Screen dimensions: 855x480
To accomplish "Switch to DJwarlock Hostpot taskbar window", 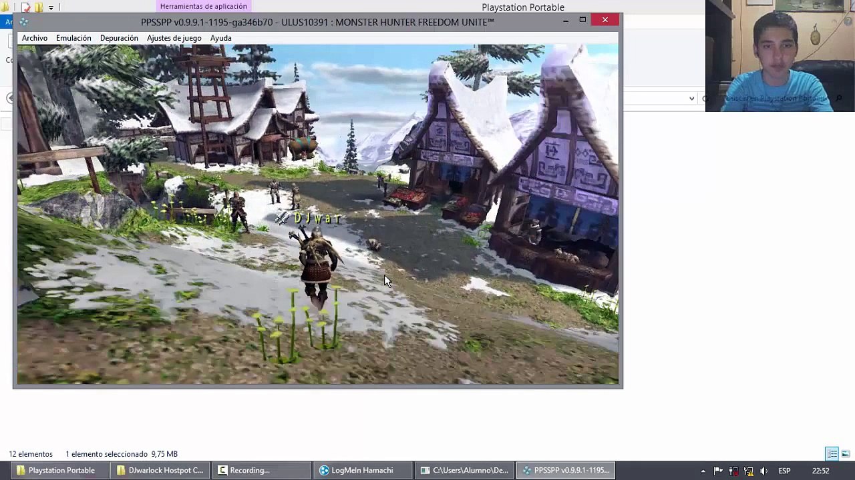I will point(160,471).
